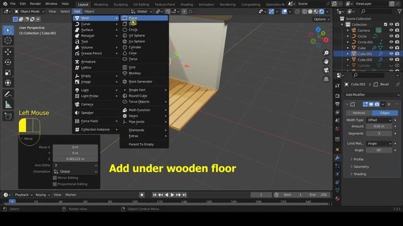Open the Keying menu in timeline

point(42,195)
